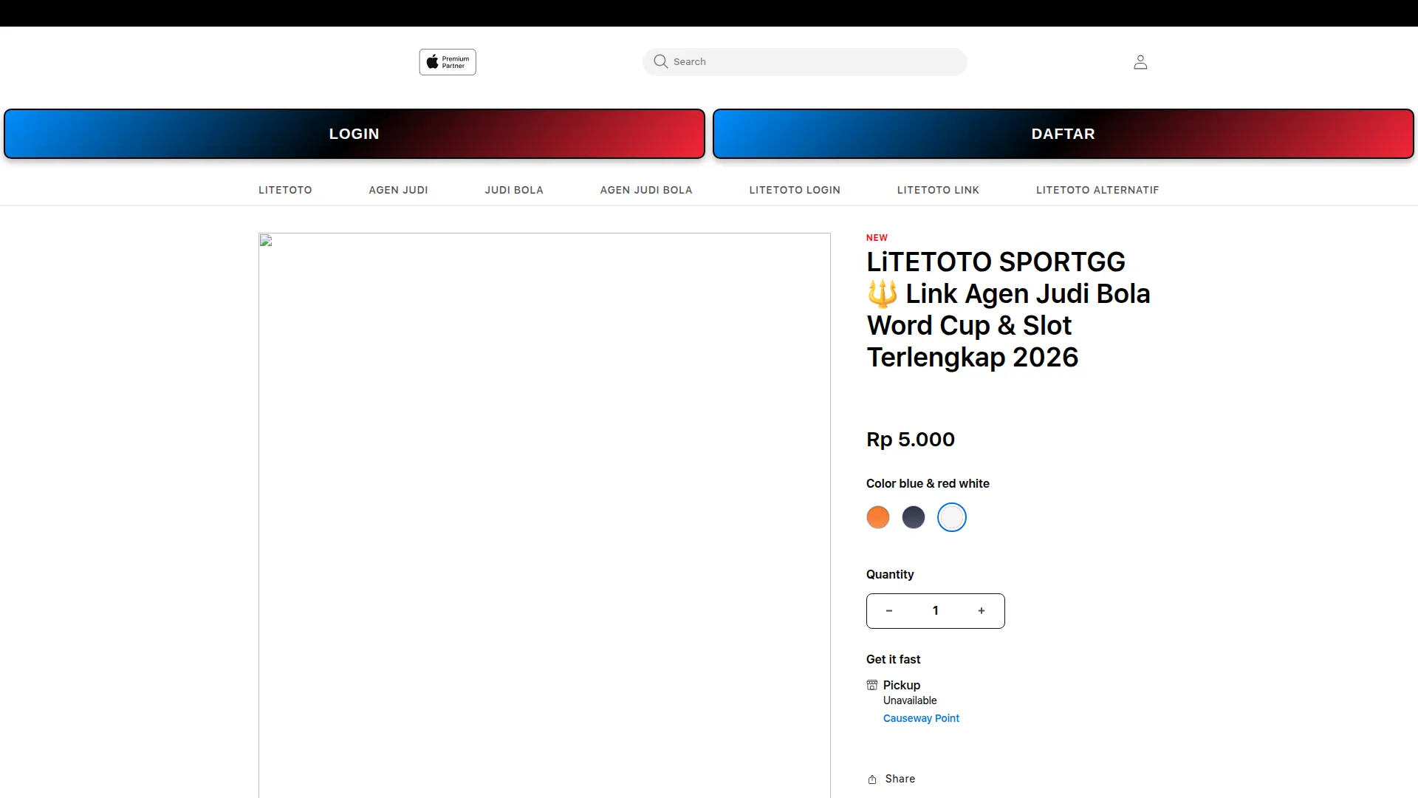Open the LITETOTO LOGIN menu item
The height and width of the screenshot is (798, 1418).
(x=795, y=190)
